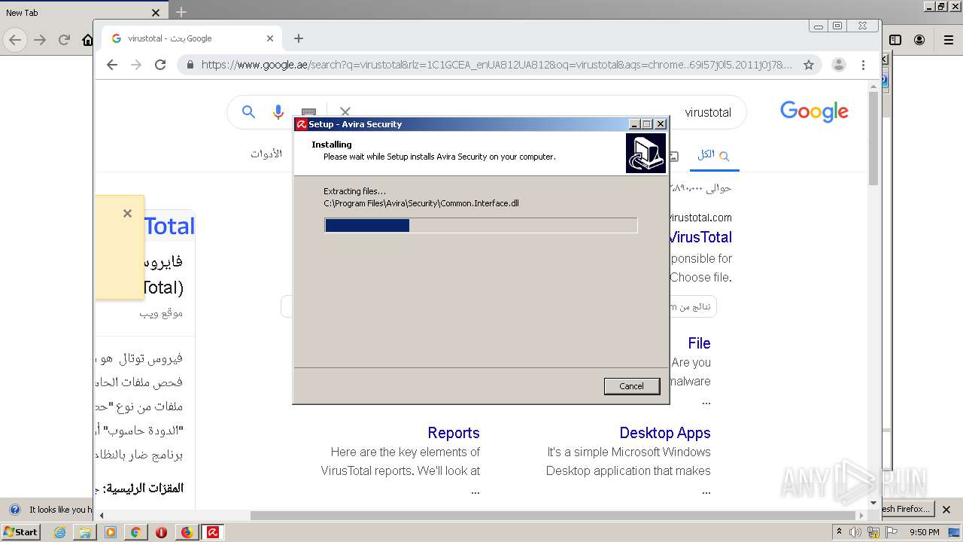This screenshot has height=542, width=963.
Task: Open a new tab in Chrome
Action: (299, 38)
